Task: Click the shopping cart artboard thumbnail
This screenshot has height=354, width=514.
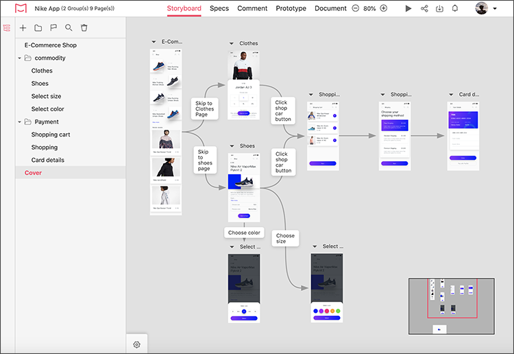Action: 323,136
